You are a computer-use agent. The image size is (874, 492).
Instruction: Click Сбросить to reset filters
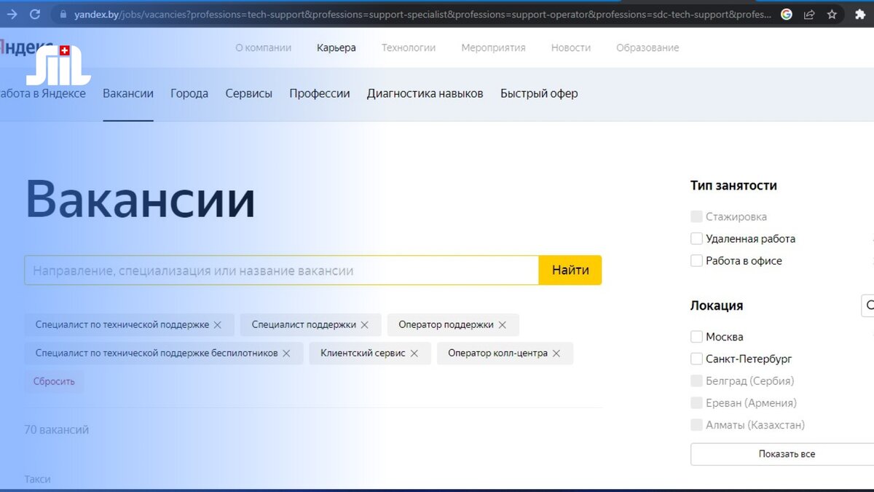click(x=54, y=381)
